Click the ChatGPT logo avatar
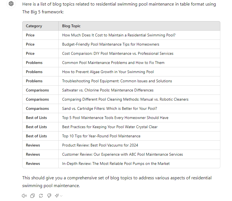232x201 pixels. [11, 4]
